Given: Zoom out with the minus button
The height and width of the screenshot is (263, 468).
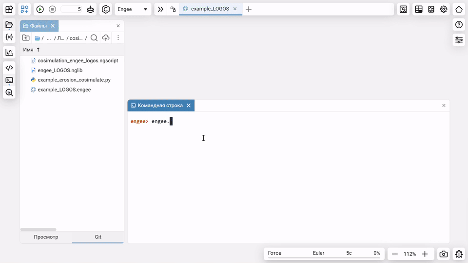Looking at the screenshot, I should [394, 254].
